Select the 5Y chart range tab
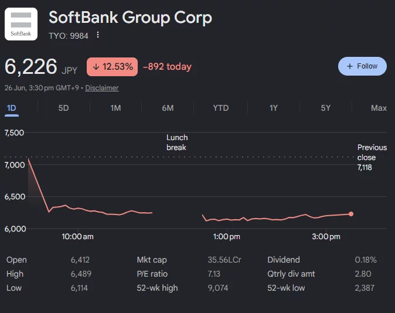The height and width of the screenshot is (313, 395). point(325,108)
